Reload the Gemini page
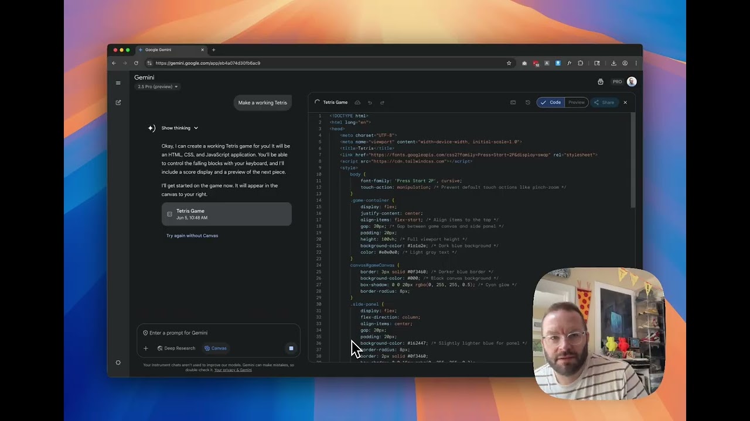Screen dimensions: 750x421 136,63
